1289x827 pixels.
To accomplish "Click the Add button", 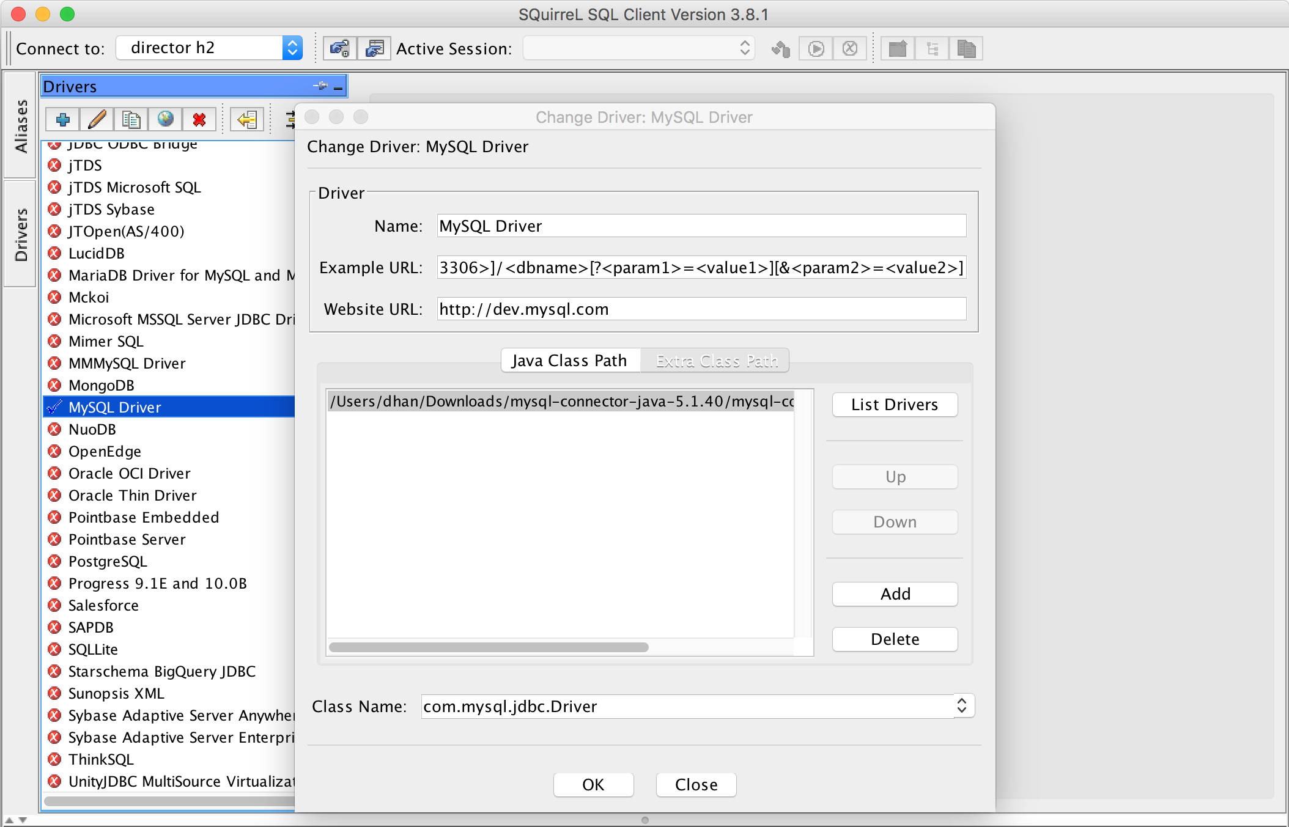I will pyautogui.click(x=895, y=594).
